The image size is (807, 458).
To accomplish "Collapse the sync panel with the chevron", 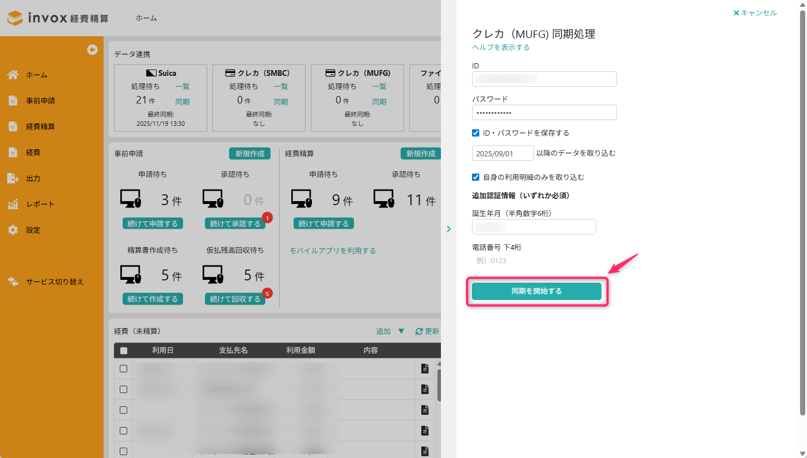I will 448,229.
